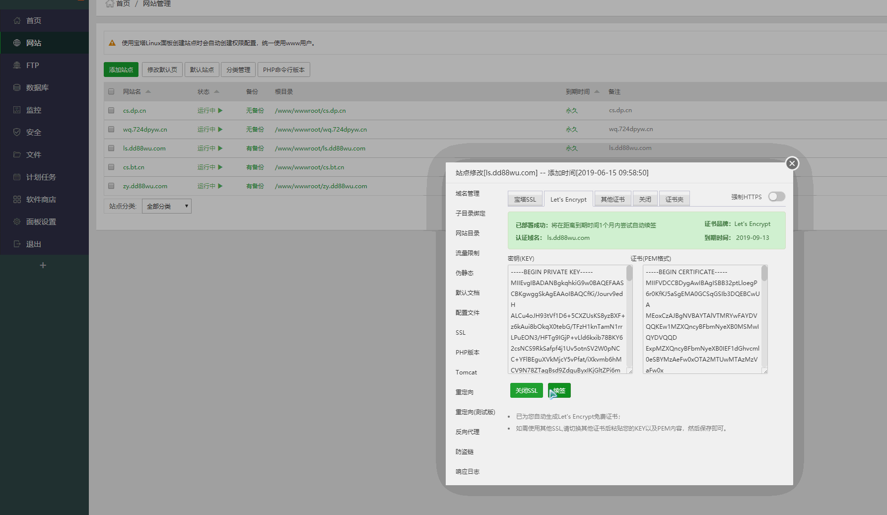Open PHP版本 in dialog menu
Screen dimensions: 887x515
[x=468, y=352]
